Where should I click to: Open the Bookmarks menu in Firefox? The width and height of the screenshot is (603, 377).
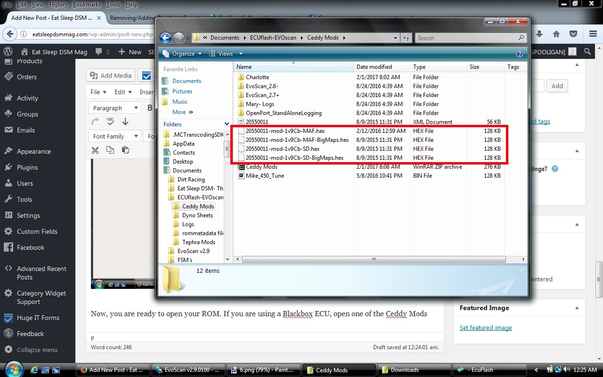click(x=86, y=4)
